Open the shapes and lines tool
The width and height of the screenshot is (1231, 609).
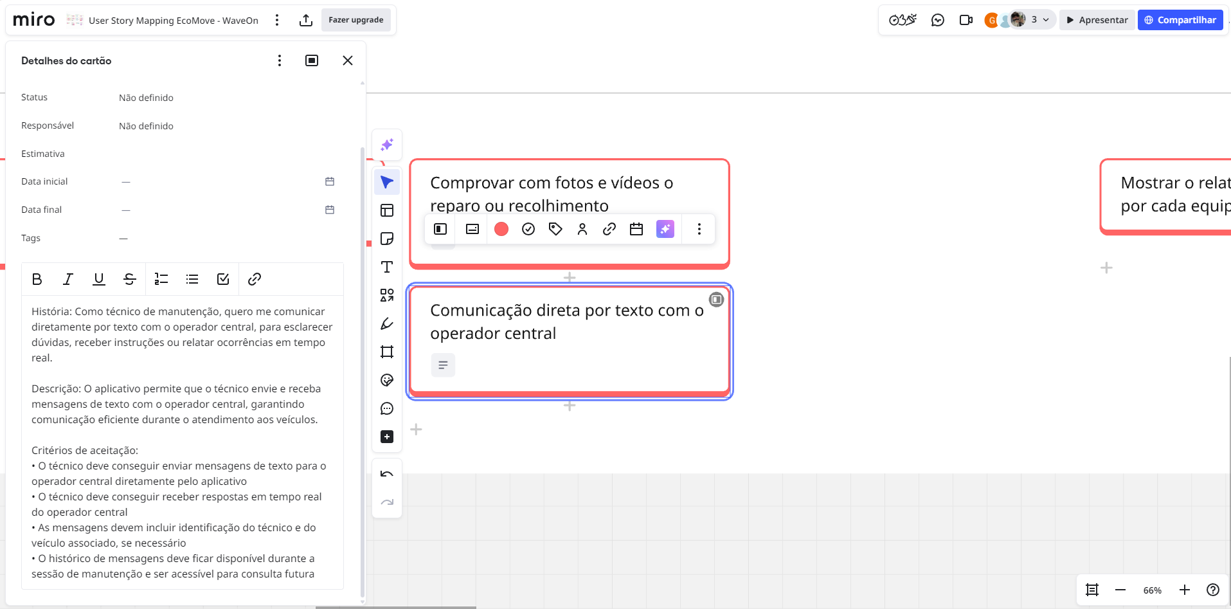387,295
